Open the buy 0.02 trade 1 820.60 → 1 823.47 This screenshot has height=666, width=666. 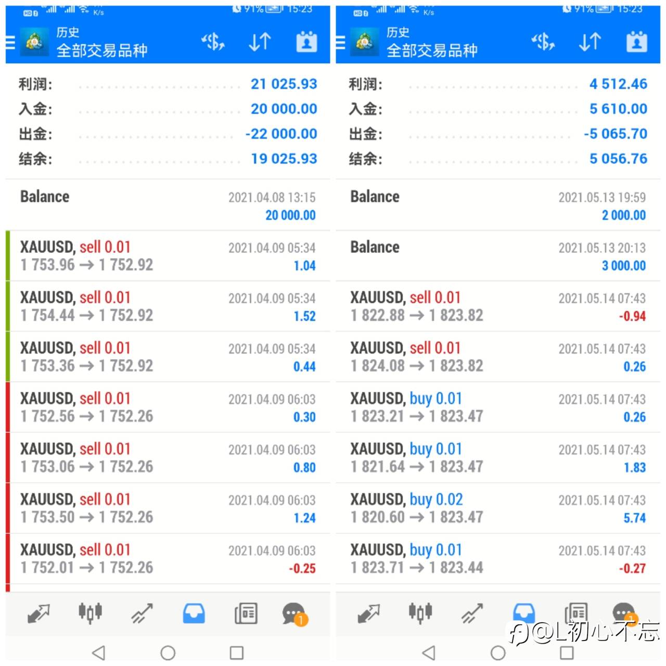pyautogui.click(x=498, y=508)
